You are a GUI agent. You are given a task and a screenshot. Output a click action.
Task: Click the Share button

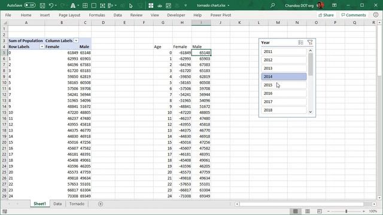326,15
